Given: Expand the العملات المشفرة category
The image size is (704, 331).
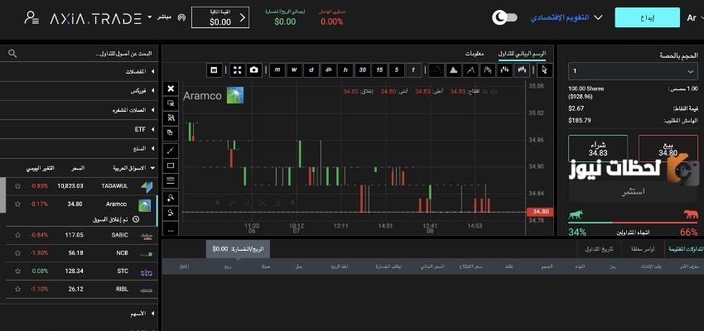Looking at the screenshot, I should click(x=79, y=110).
